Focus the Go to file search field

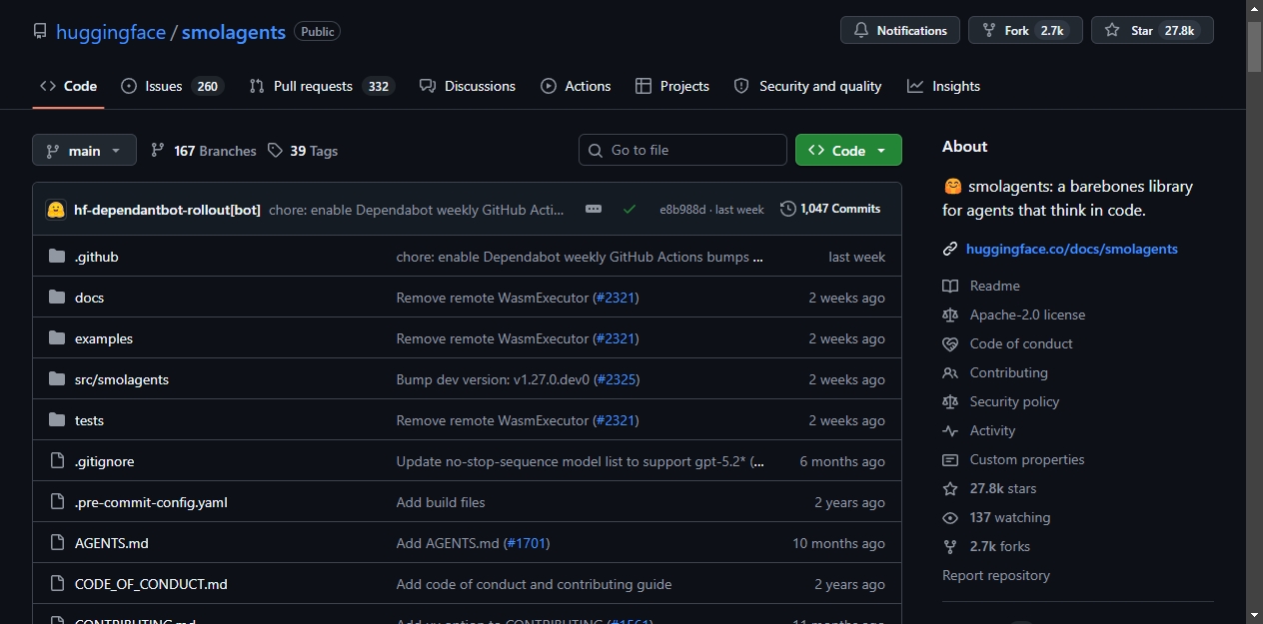point(682,150)
